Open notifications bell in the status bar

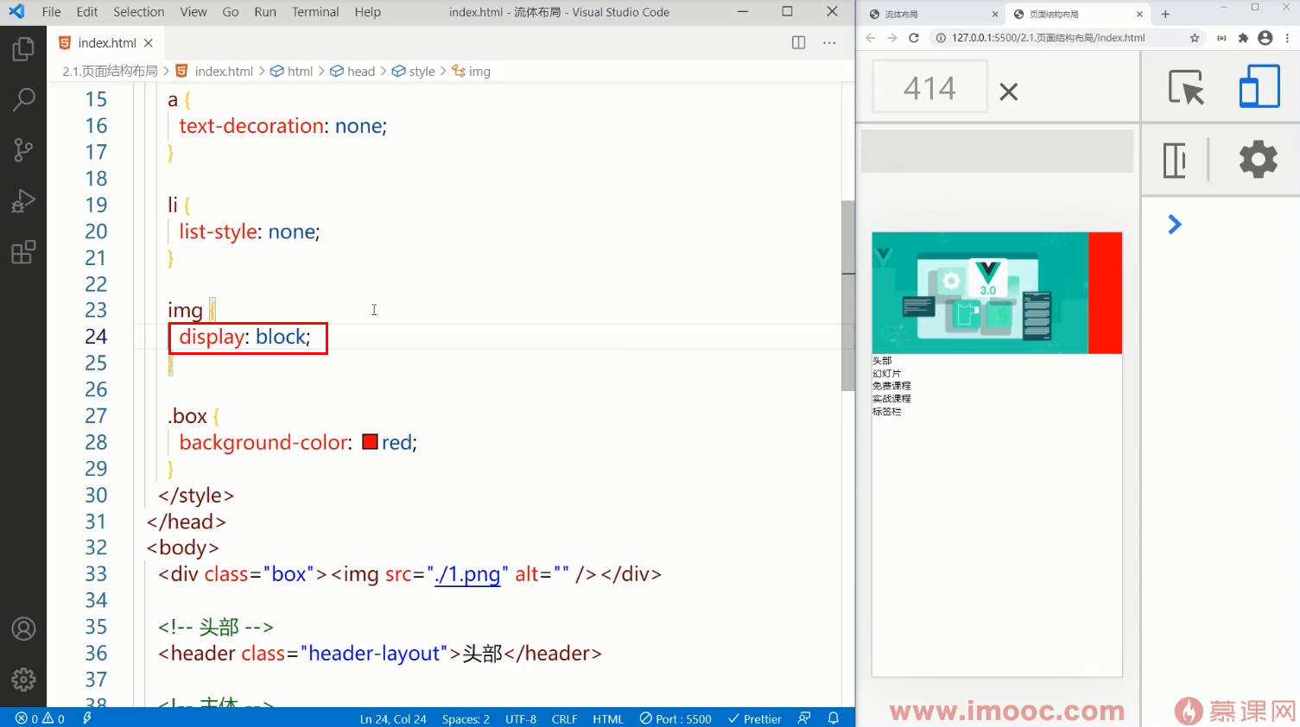click(834, 718)
